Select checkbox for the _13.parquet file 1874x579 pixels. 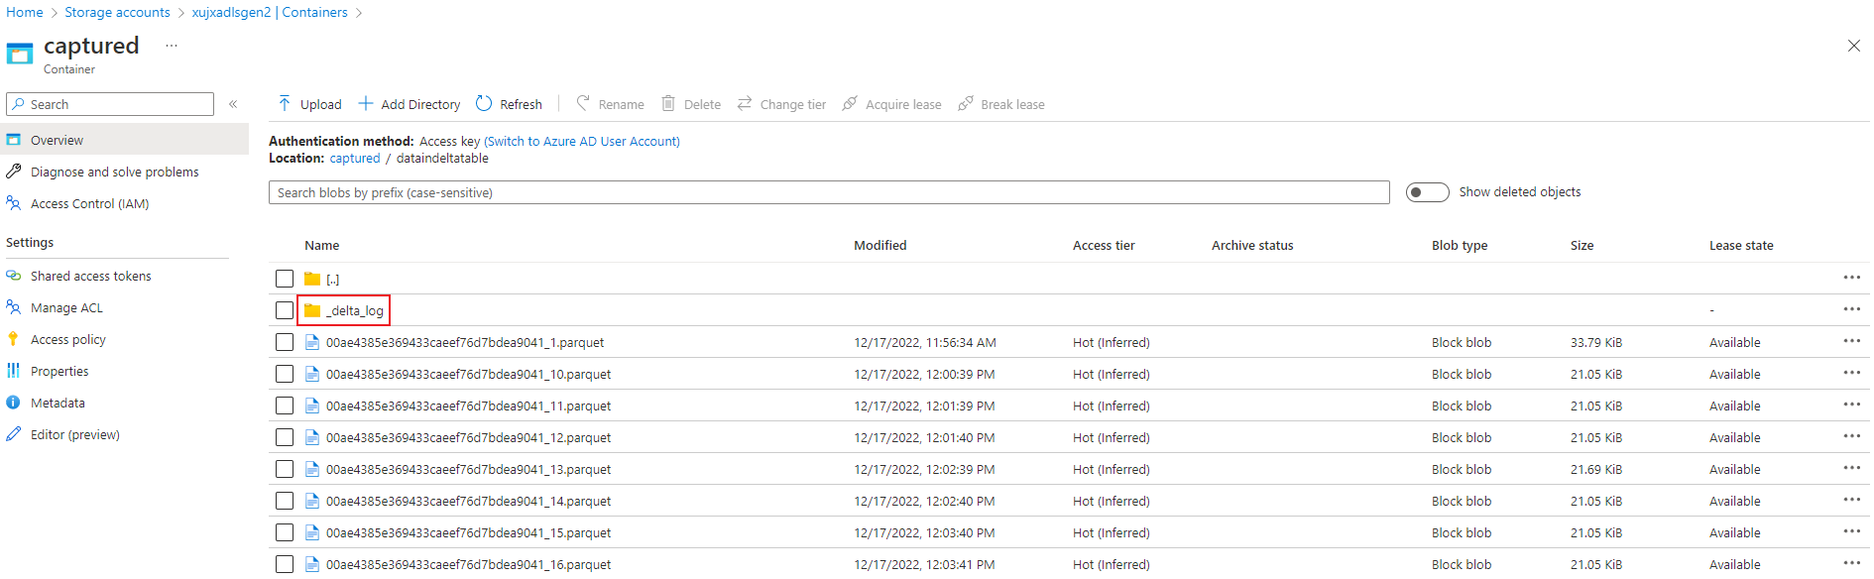pos(285,469)
